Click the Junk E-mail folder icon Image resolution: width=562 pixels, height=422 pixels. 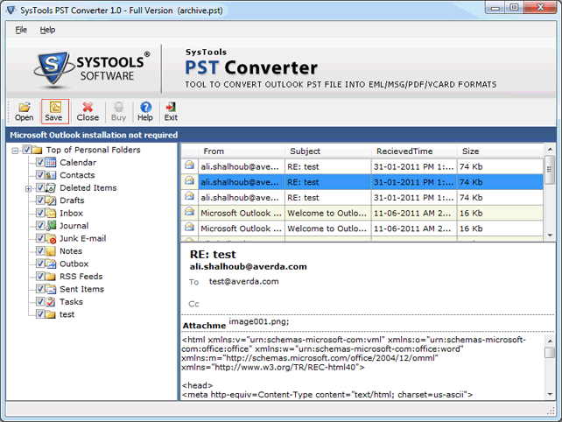(x=51, y=238)
